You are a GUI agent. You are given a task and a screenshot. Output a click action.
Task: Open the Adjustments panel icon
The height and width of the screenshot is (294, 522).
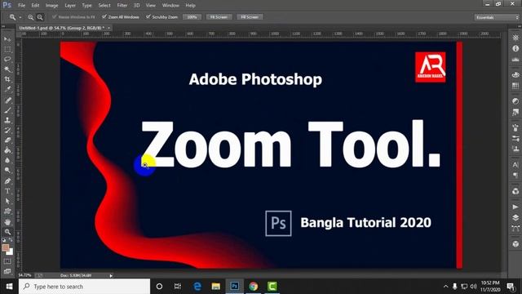[515, 101]
